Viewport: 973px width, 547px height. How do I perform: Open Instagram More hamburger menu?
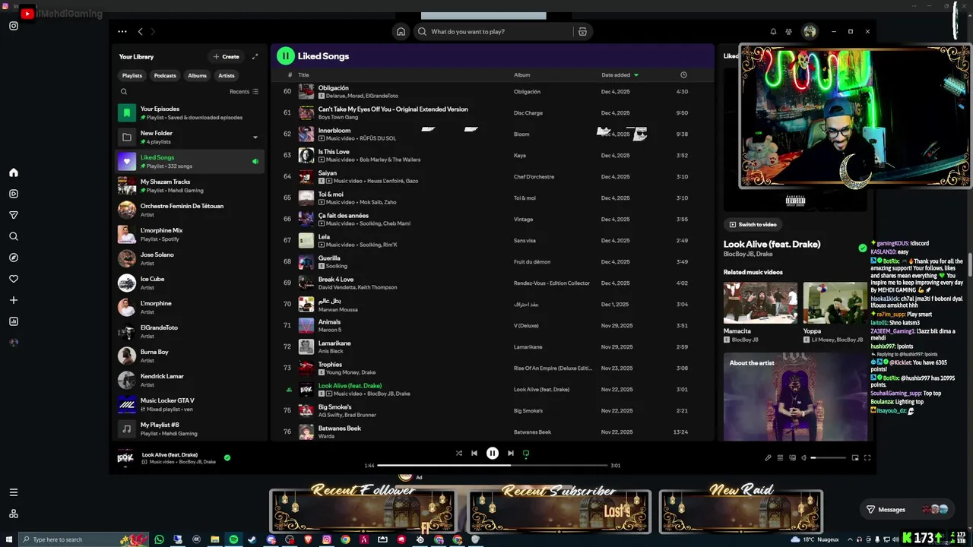pos(14,492)
